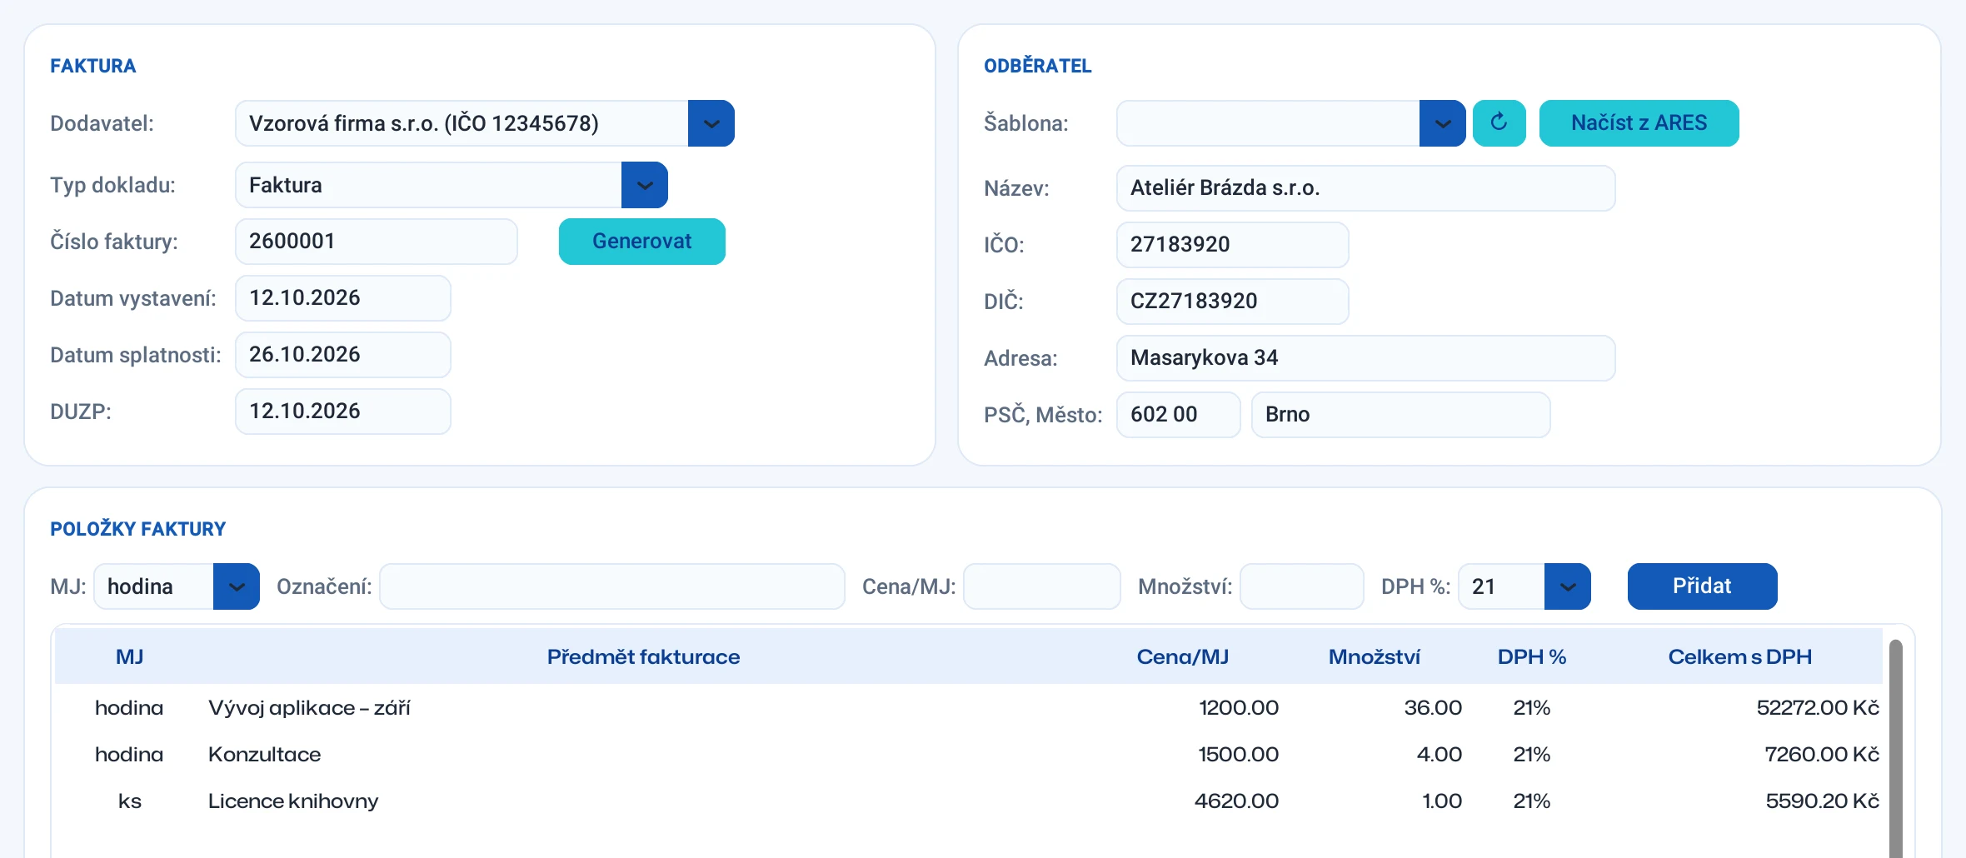The width and height of the screenshot is (1966, 858).
Task: Focus the DIČ input field
Action: 1232,302
